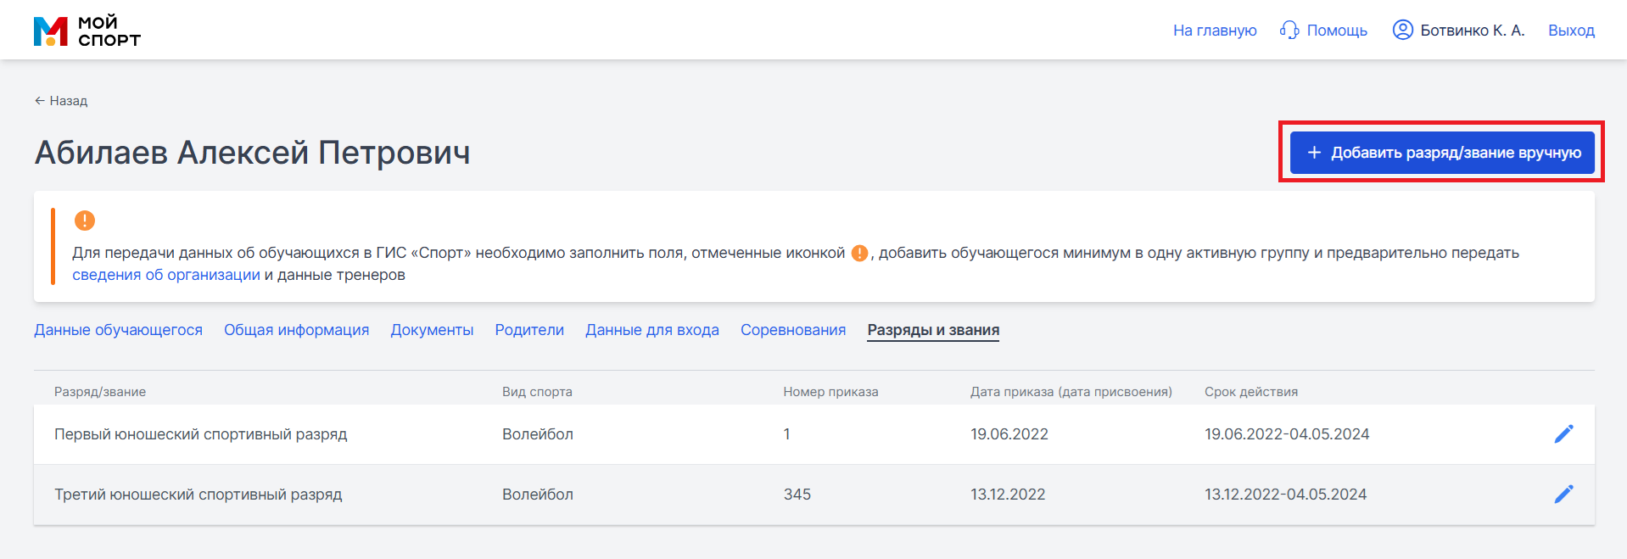Open the Родители tab
This screenshot has width=1627, height=559.
[529, 330]
